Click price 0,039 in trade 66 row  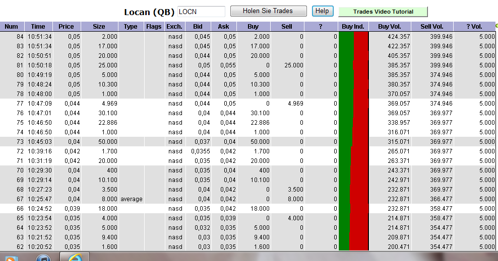click(x=72, y=209)
